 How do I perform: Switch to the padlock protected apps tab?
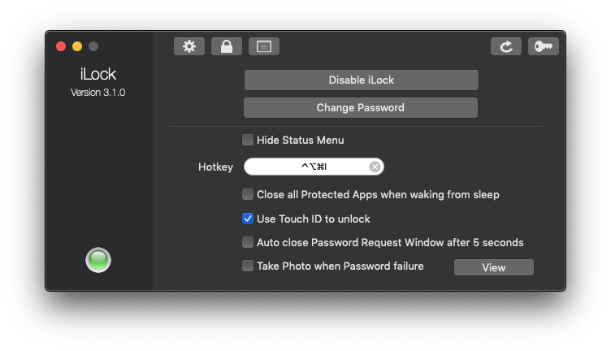click(x=227, y=46)
